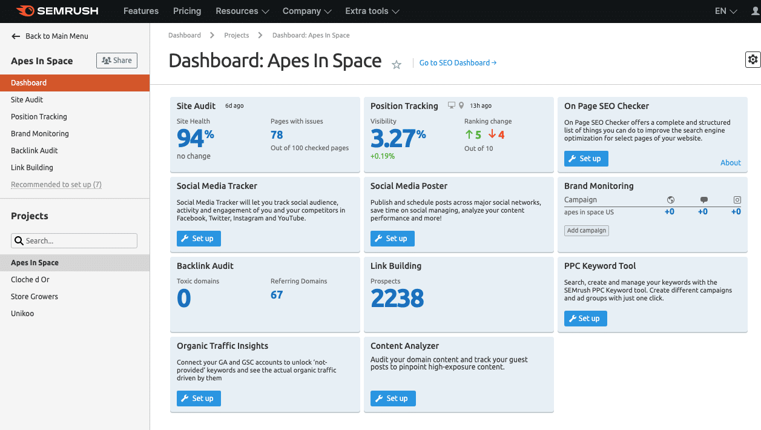The width and height of the screenshot is (761, 430).
Task: Click the 94% Site Health value
Action: tap(196, 139)
